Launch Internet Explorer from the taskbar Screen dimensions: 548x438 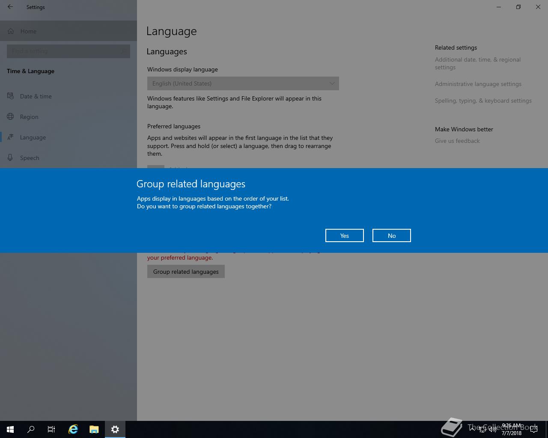(x=73, y=429)
